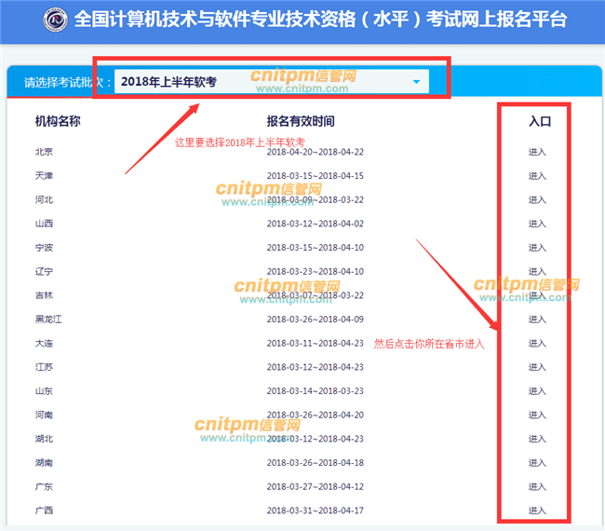605x531 pixels.
Task: Click 进入 link for 北京
Action: pyautogui.click(x=537, y=152)
